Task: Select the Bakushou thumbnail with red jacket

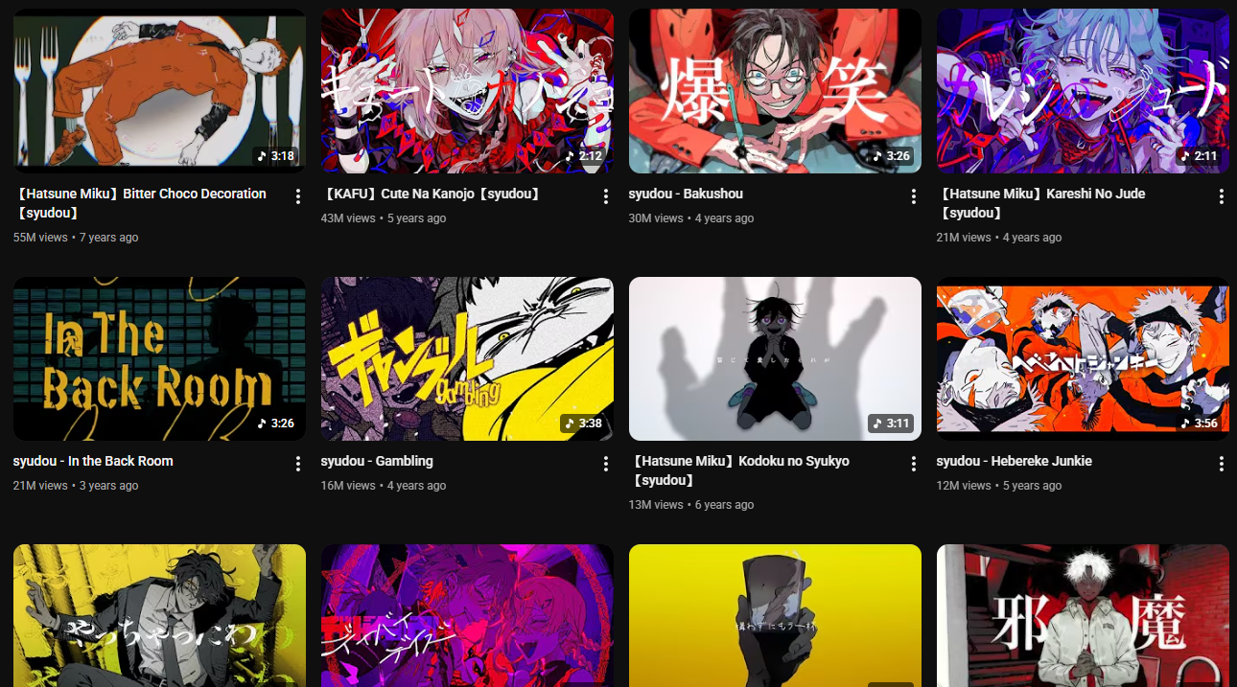Action: (x=775, y=91)
